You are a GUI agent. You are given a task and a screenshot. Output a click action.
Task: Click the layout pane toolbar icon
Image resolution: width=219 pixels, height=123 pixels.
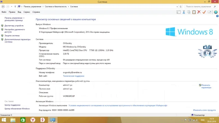click(178, 12)
